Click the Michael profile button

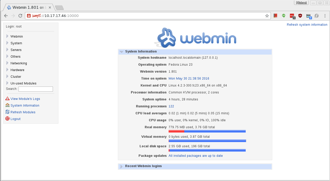tap(301, 3)
